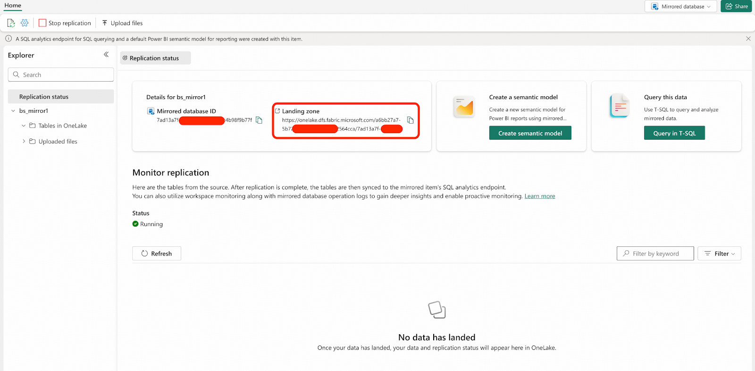Click the first toolbar icon left of settings gear

pos(11,23)
